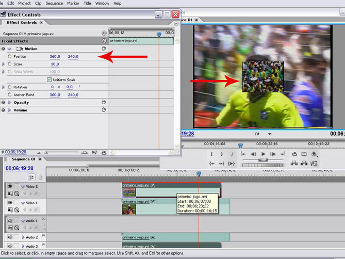The height and width of the screenshot is (259, 345).
Task: Select the Effect Controls tab
Action: 22,23
